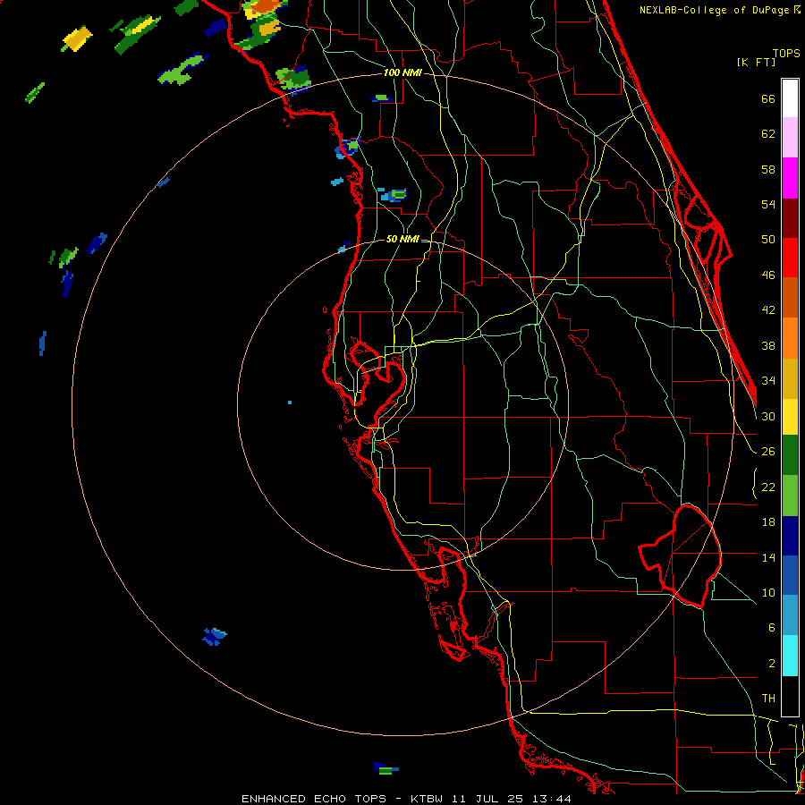Select the '50' value on the legend
This screenshot has height=805, width=805.
[x=768, y=240]
